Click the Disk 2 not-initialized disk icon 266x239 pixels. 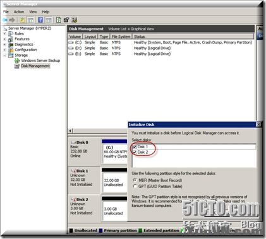(x=73, y=199)
